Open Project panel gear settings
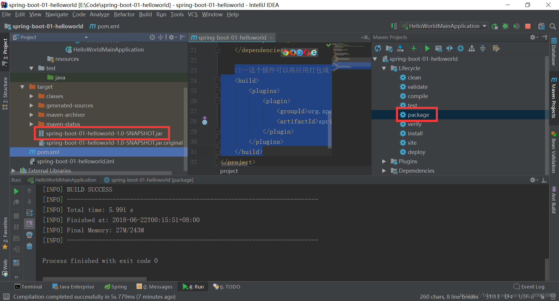The height and width of the screenshot is (301, 559). (x=172, y=37)
